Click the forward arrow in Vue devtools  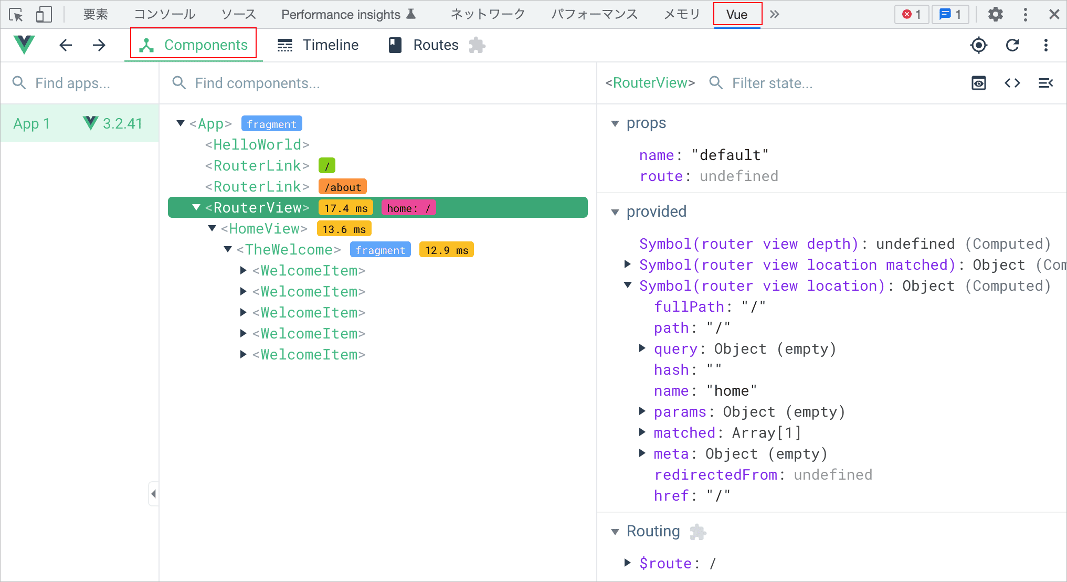[99, 45]
